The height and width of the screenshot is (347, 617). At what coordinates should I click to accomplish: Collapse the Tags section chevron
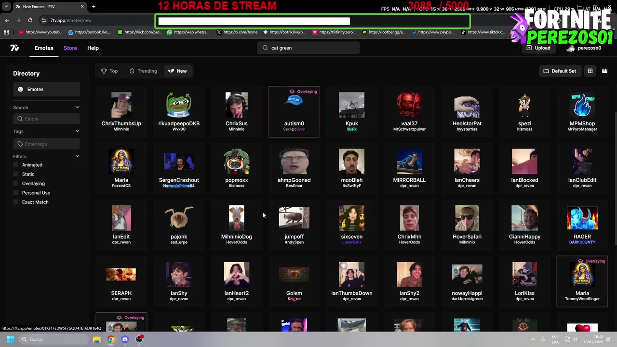coord(77,131)
